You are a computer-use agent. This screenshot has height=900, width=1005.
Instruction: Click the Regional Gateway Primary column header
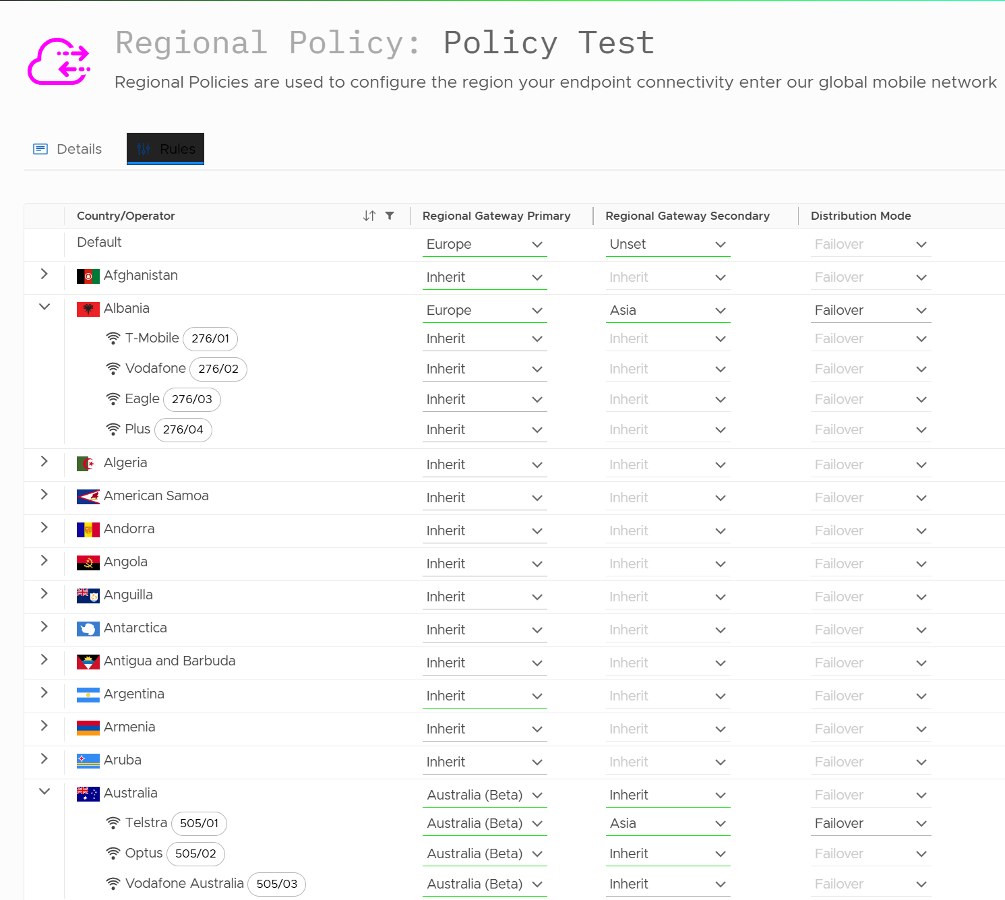coord(497,216)
